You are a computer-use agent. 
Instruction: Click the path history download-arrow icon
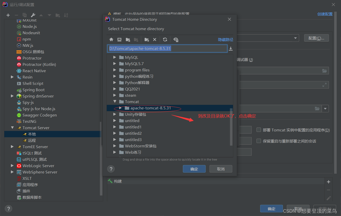pyautogui.click(x=231, y=49)
